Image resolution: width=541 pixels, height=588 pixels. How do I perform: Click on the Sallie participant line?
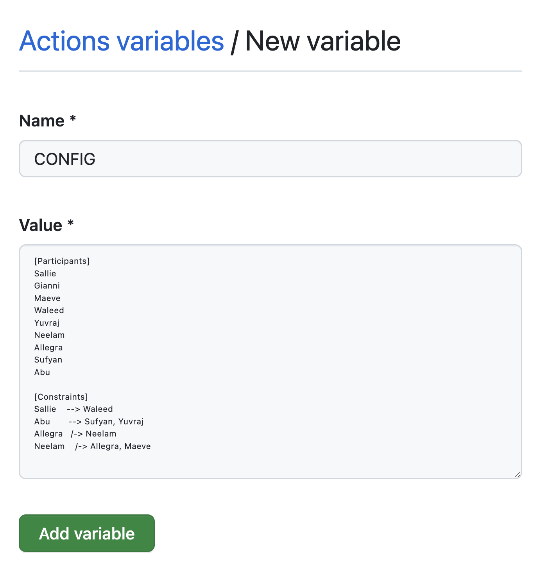[x=45, y=274]
